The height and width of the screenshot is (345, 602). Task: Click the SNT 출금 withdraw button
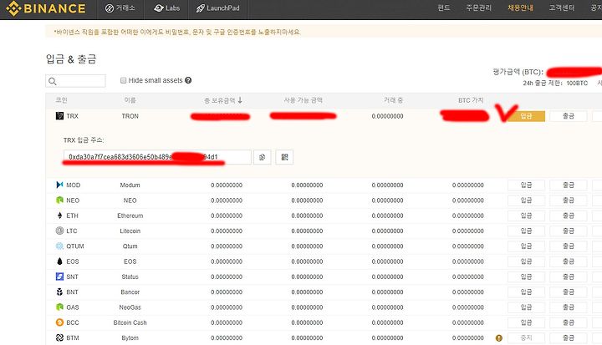pyautogui.click(x=569, y=277)
